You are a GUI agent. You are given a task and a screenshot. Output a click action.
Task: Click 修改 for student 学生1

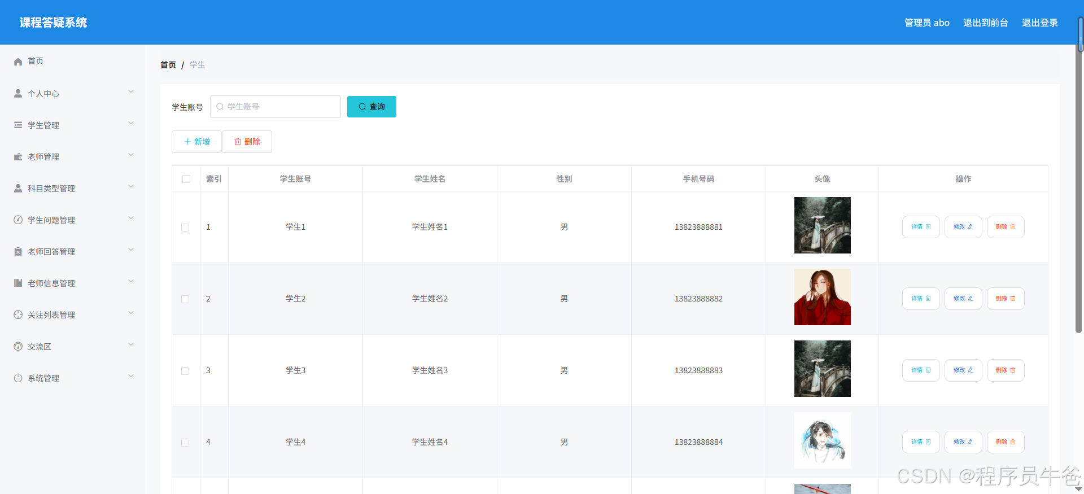click(963, 227)
